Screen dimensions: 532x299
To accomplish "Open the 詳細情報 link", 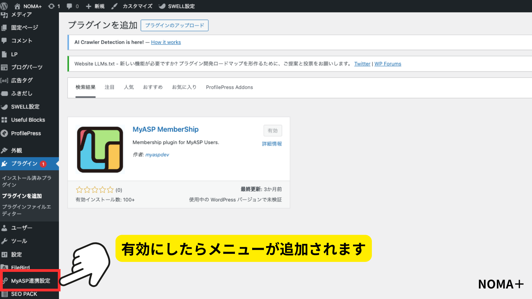I will point(272,144).
